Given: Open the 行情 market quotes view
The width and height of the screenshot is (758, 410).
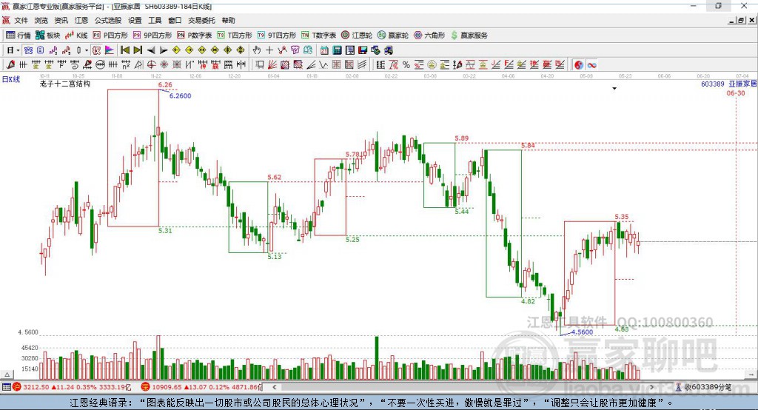Looking at the screenshot, I should click(x=18, y=36).
